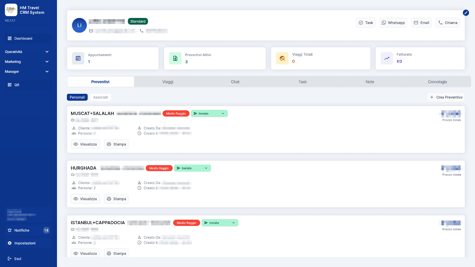Switch to the Associati filter
Viewport: 475px width, 267px height.
pos(100,97)
